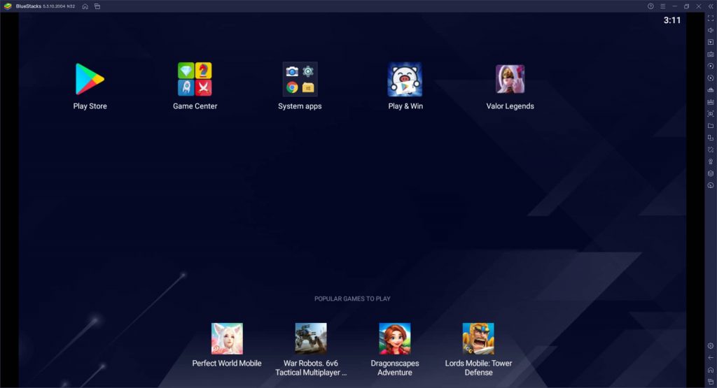
Task: Click the back arrow in sidebar bottom
Action: click(711, 357)
